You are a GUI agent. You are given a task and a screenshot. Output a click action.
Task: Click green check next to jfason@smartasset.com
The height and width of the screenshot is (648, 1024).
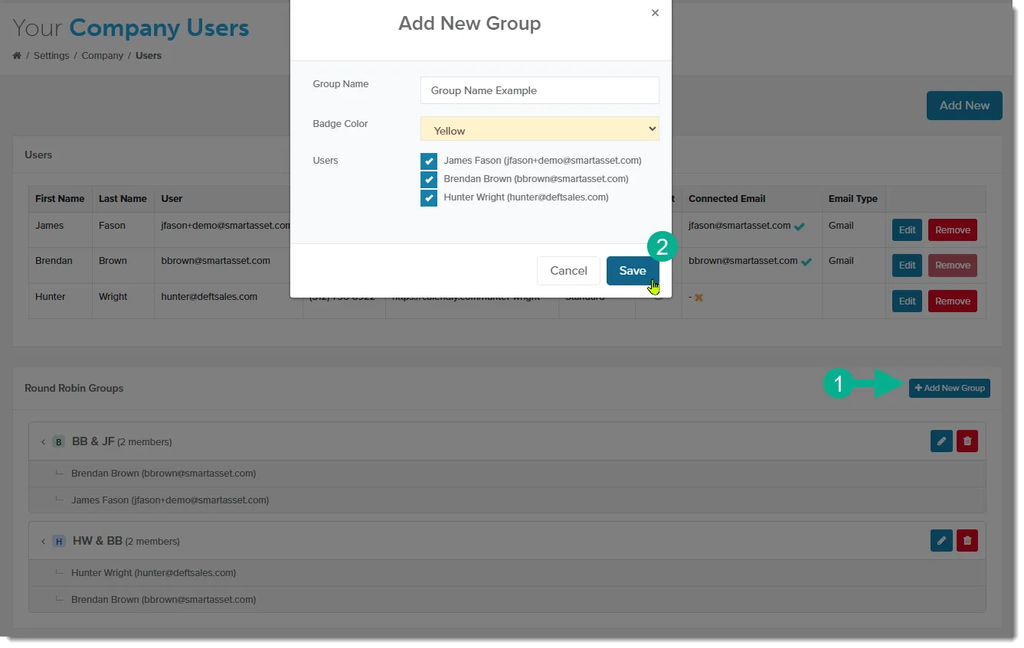(800, 226)
